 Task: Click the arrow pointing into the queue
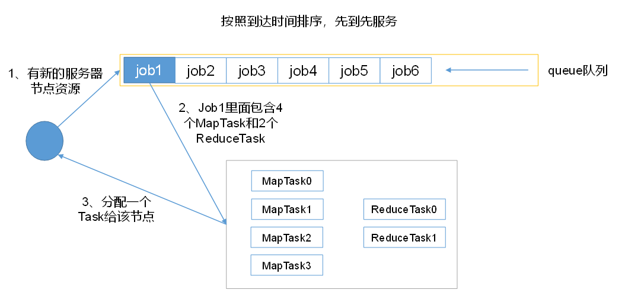(486, 70)
